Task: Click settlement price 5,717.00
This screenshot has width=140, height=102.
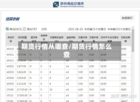Action: tap(22, 55)
